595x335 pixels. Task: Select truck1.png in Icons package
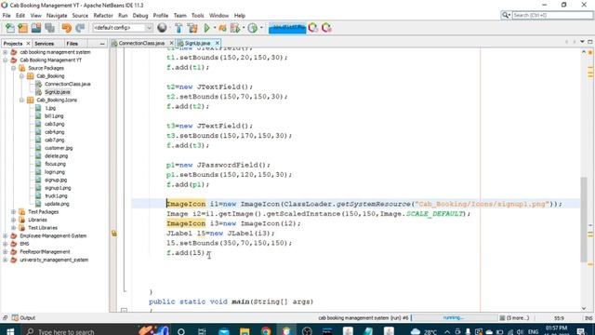[x=56, y=195]
